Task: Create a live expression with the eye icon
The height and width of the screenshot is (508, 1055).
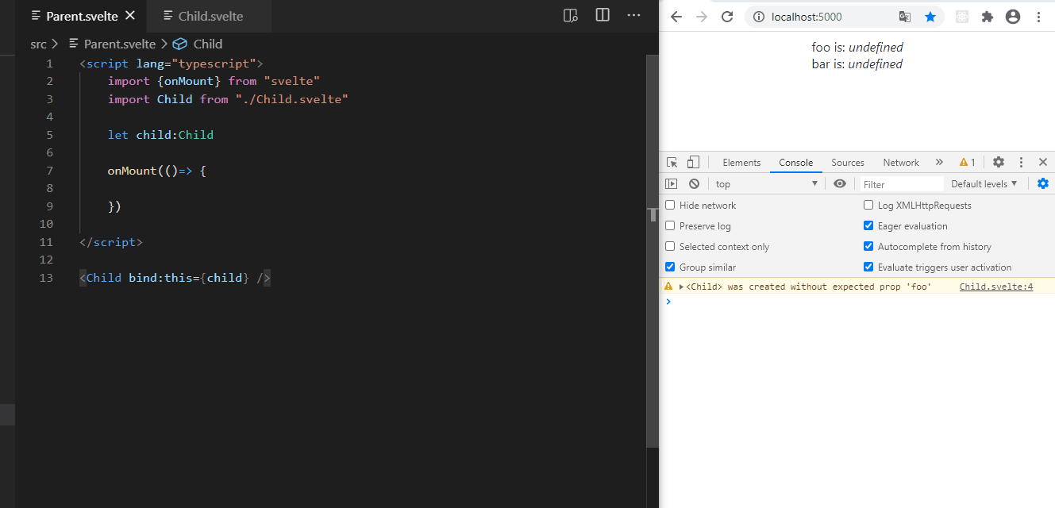Action: click(x=840, y=183)
